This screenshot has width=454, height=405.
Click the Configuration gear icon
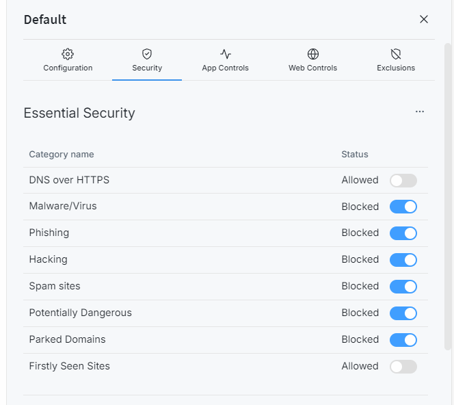[x=68, y=54]
